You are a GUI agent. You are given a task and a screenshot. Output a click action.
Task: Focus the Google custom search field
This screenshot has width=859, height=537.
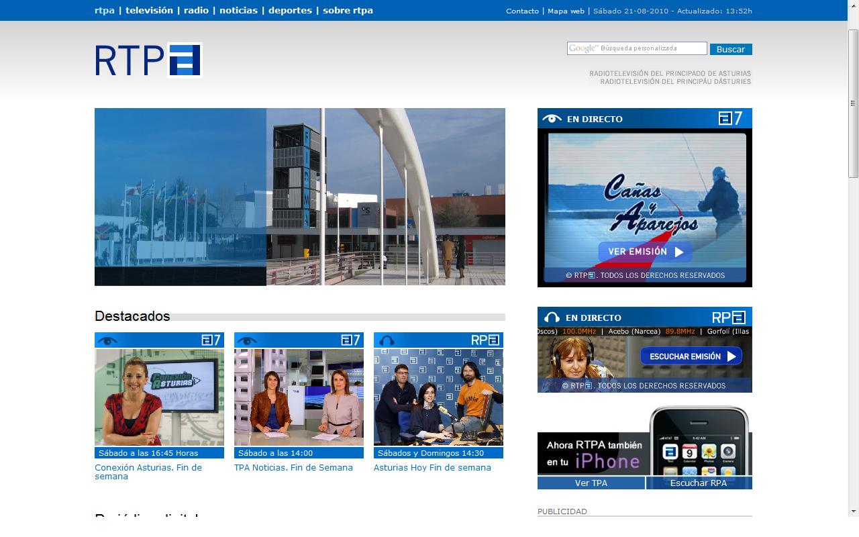[x=637, y=48]
